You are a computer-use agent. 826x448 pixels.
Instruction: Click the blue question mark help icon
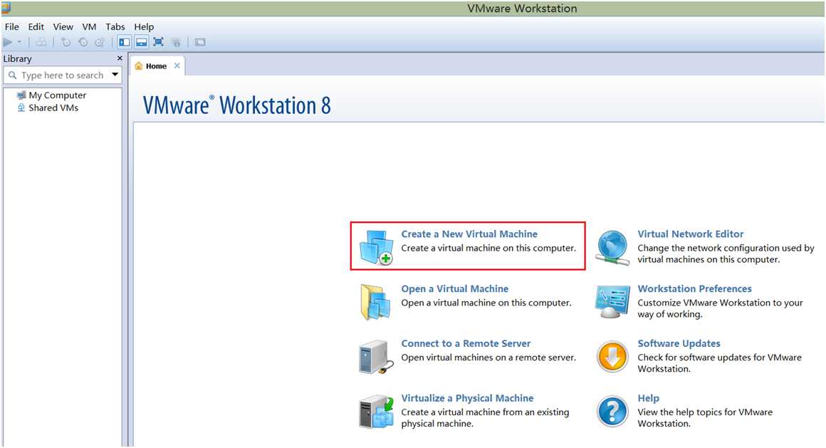click(612, 412)
